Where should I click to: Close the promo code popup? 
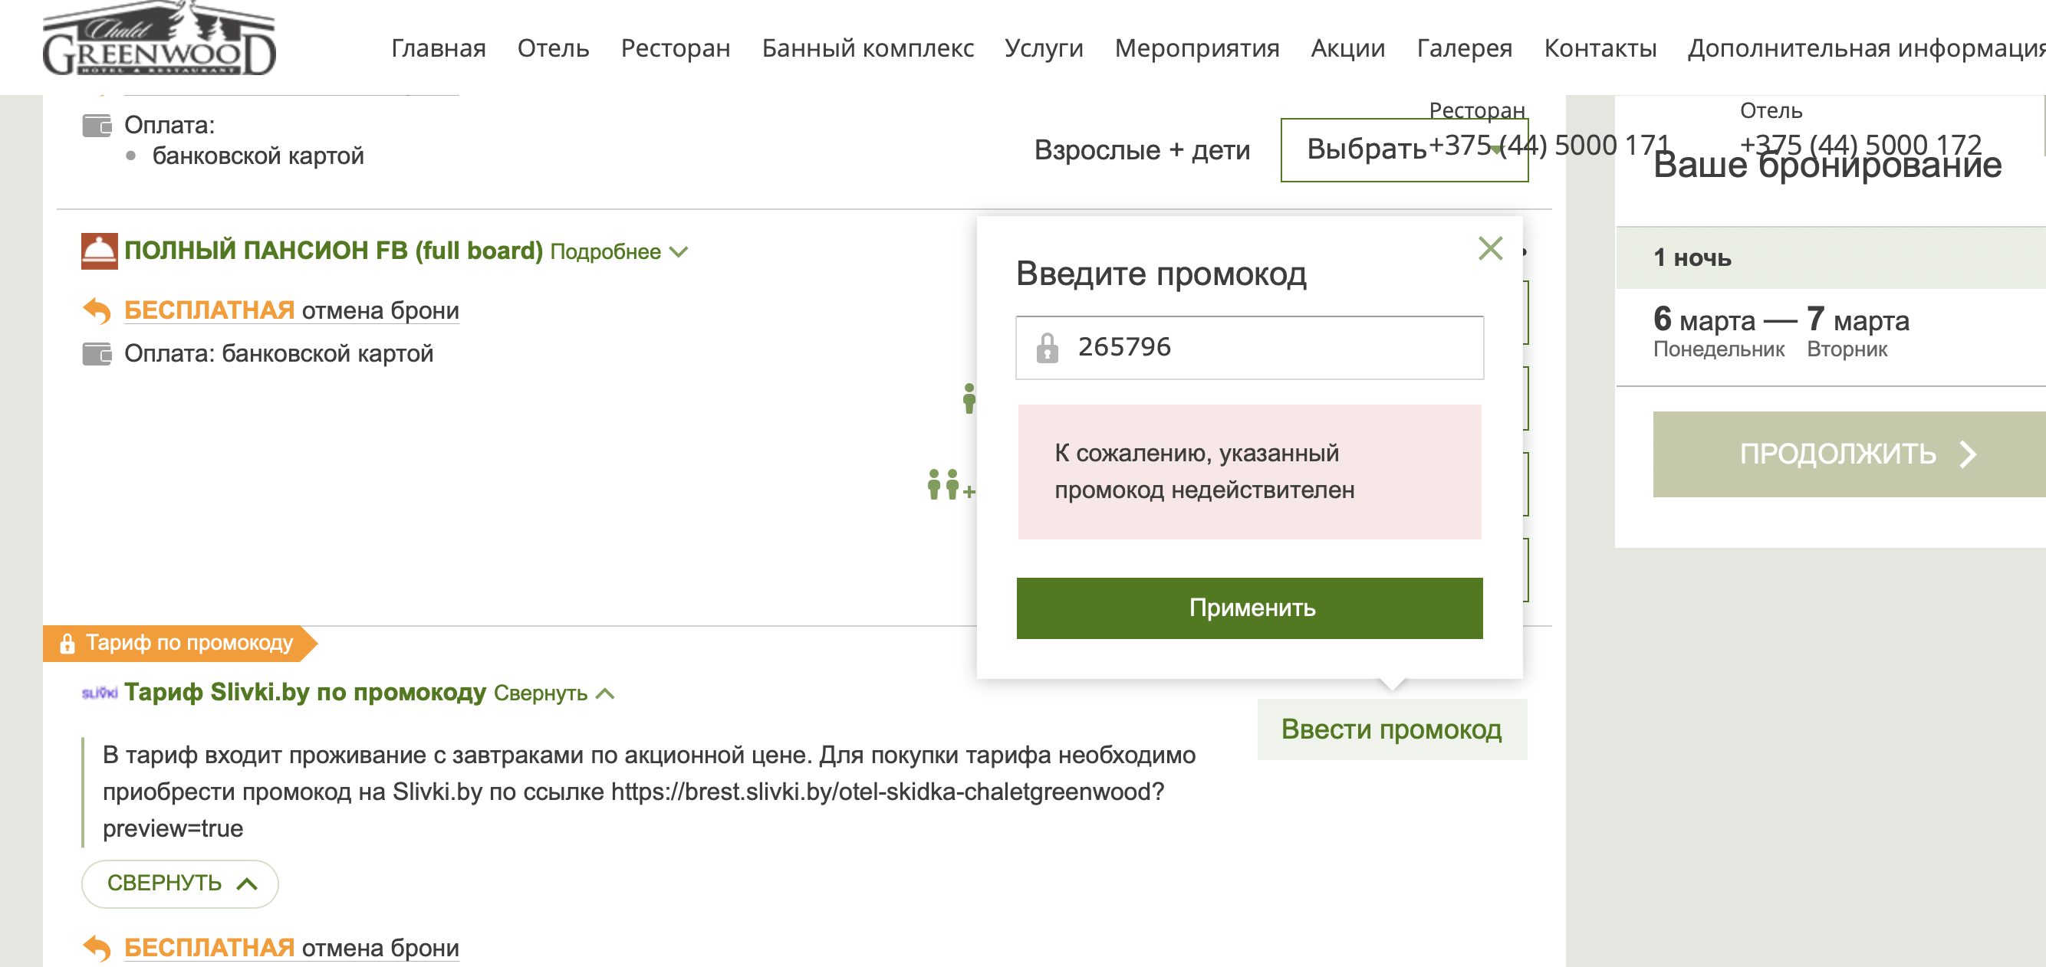pyautogui.click(x=1490, y=248)
